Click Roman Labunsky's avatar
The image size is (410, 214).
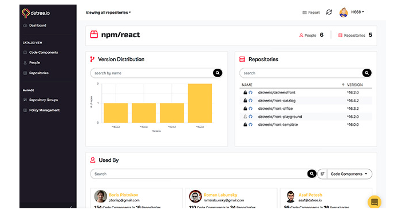pos(195,196)
